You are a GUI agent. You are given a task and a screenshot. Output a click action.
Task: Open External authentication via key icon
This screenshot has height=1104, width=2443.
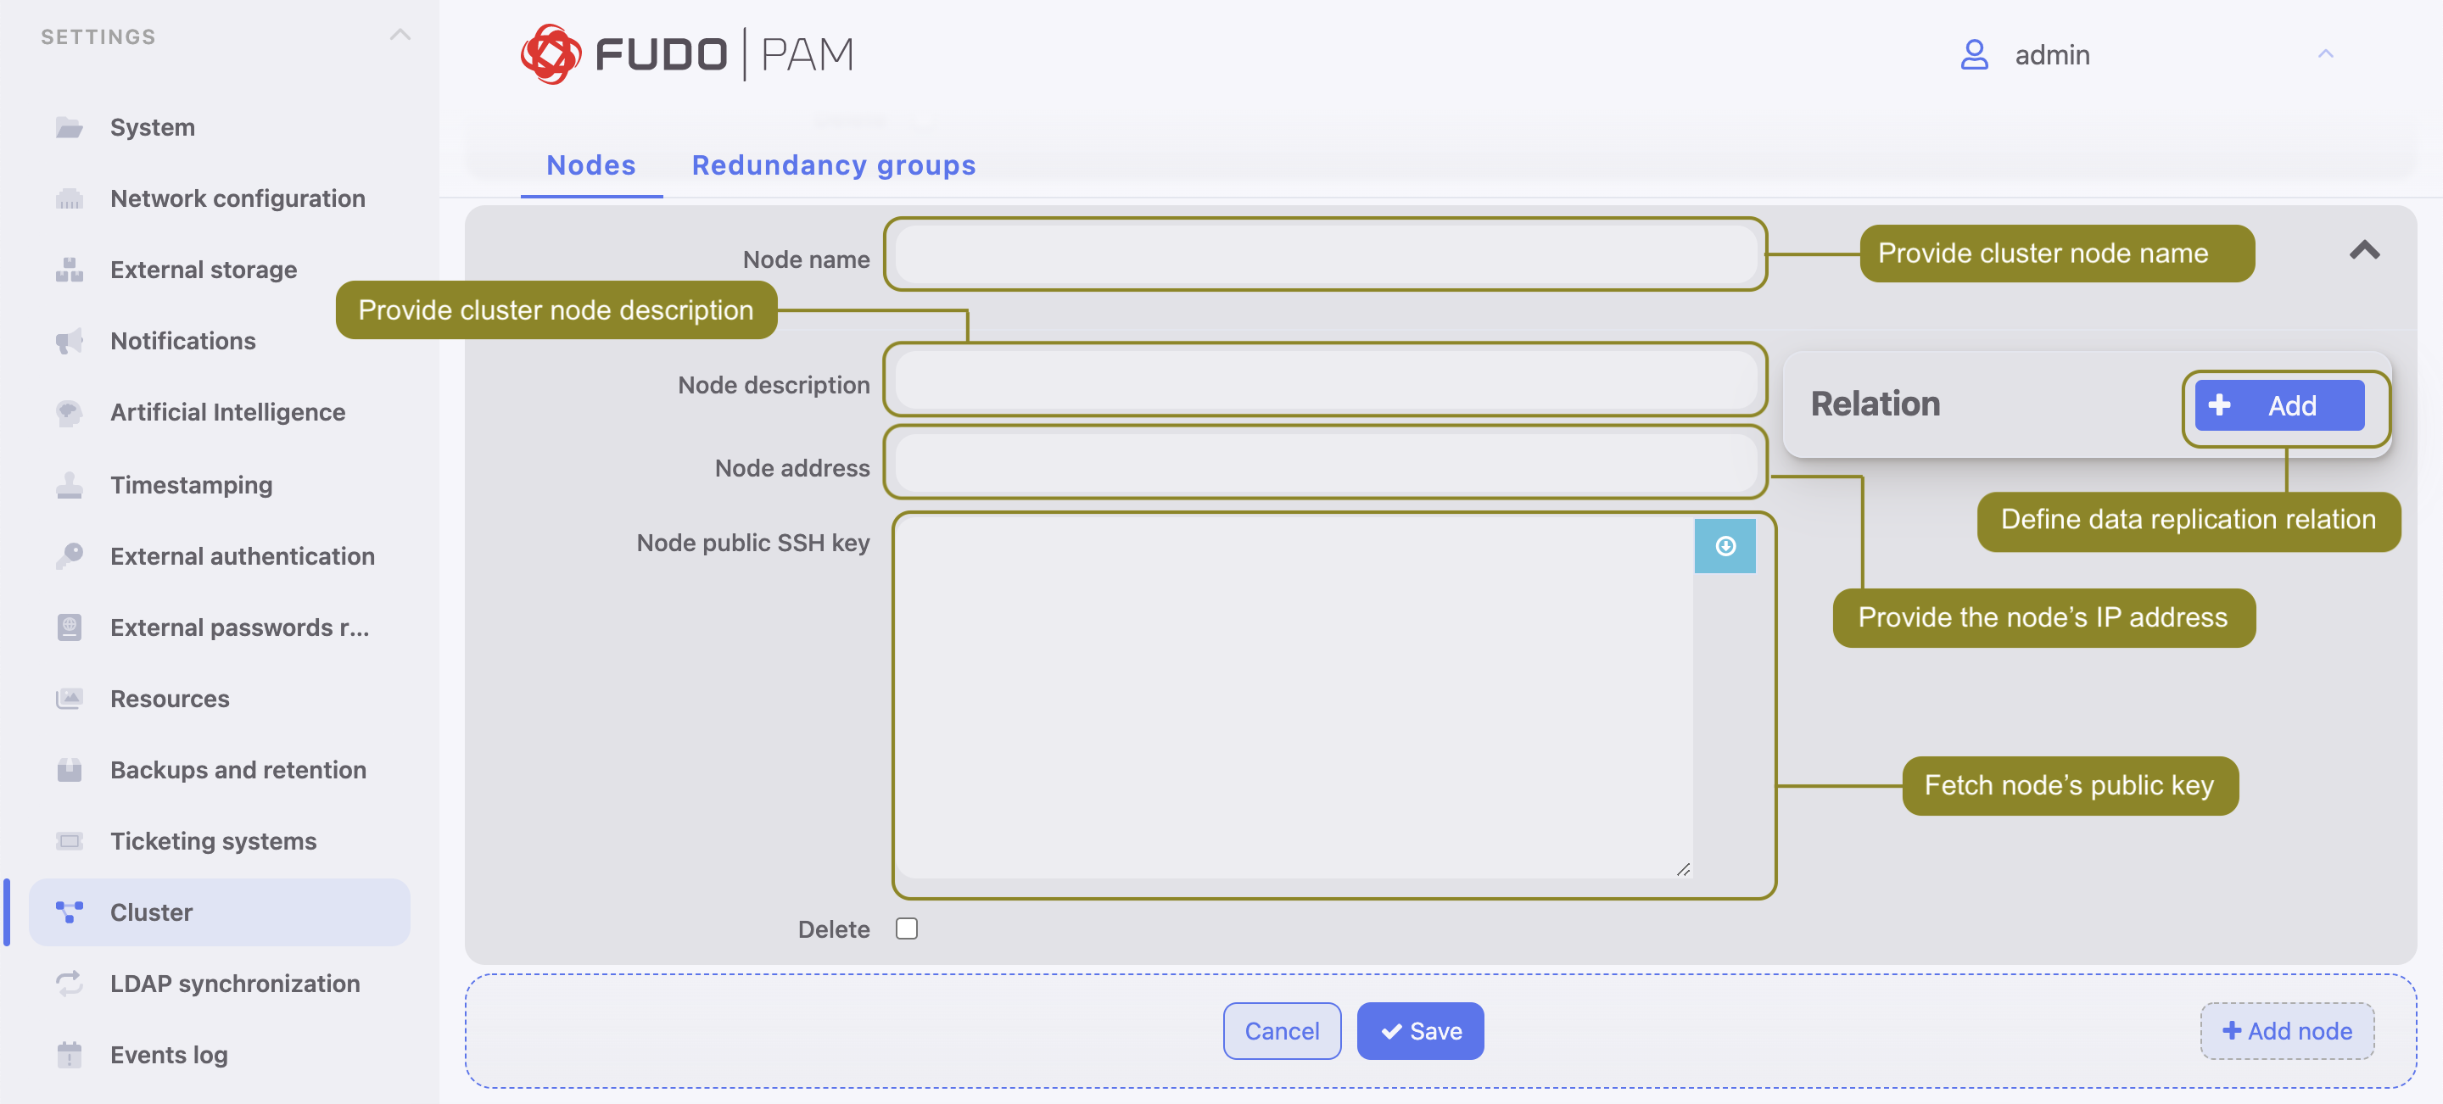(68, 555)
